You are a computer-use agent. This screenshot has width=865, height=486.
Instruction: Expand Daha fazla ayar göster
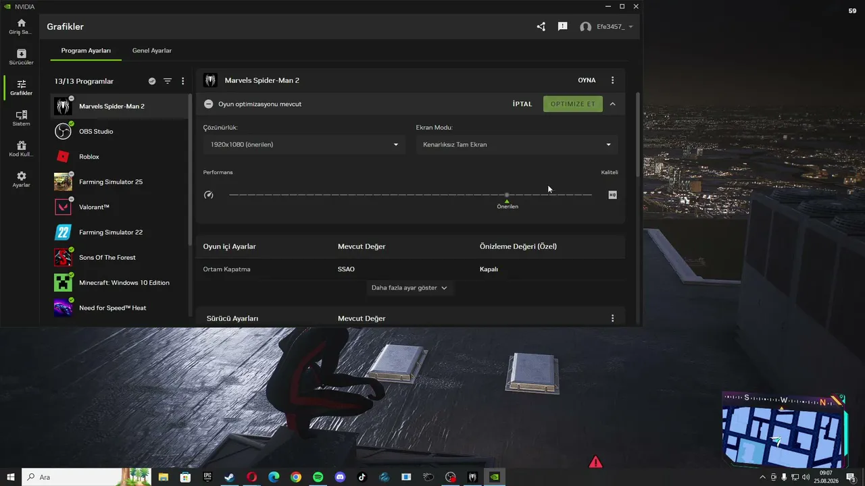(410, 288)
